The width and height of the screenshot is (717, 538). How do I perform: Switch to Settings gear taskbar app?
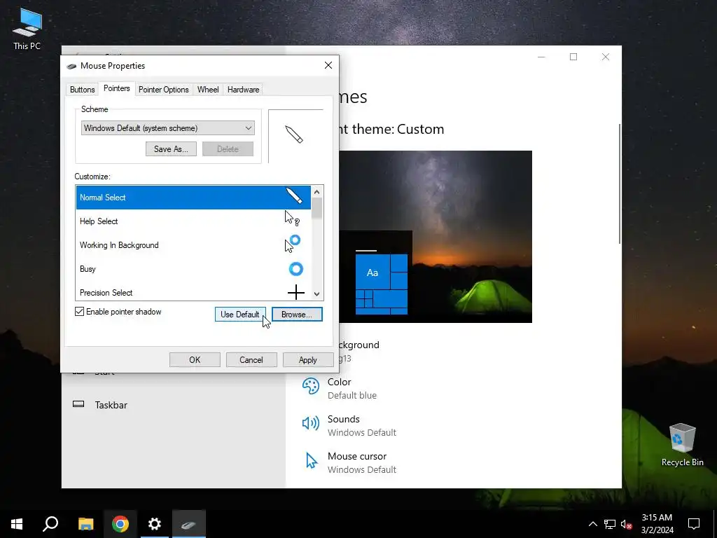[x=155, y=524]
